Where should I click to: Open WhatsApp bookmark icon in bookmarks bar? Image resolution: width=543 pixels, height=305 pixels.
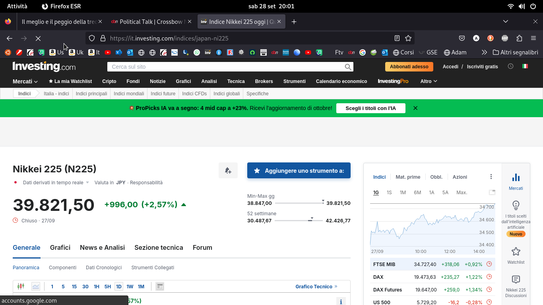pyautogui.click(x=197, y=52)
